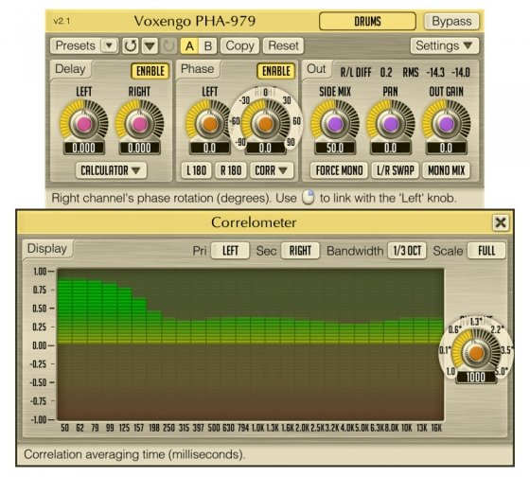Click Delay RIGHT value field 0.000
The height and width of the screenshot is (477, 530).
[x=140, y=148]
